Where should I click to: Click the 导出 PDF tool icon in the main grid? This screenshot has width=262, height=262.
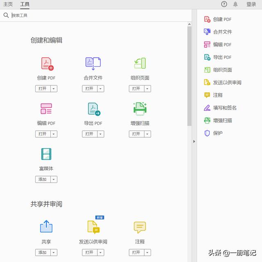pos(94,109)
